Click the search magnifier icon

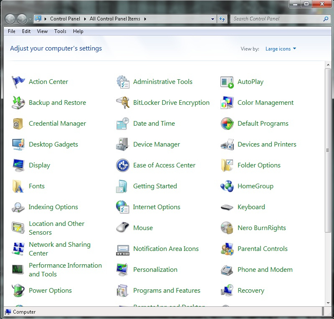pyautogui.click(x=326, y=19)
